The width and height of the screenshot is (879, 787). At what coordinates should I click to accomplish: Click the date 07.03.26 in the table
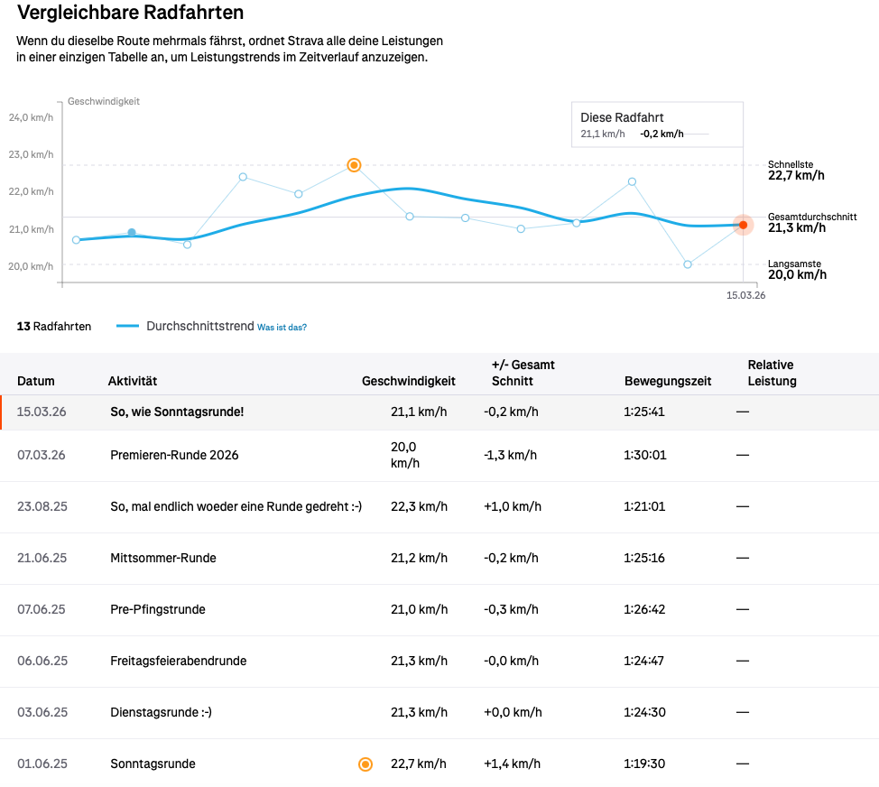coord(42,455)
